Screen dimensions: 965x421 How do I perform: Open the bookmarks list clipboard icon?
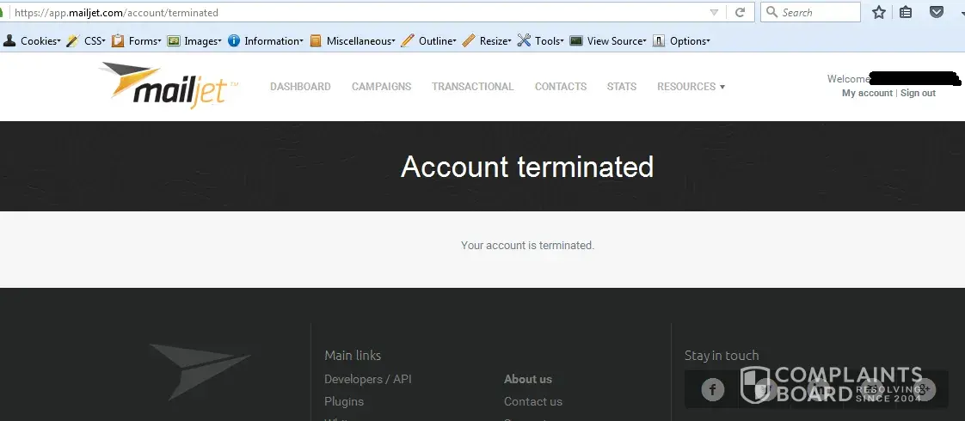(906, 13)
